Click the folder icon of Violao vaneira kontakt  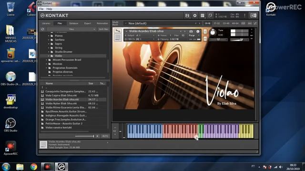pyautogui.click(x=42, y=128)
